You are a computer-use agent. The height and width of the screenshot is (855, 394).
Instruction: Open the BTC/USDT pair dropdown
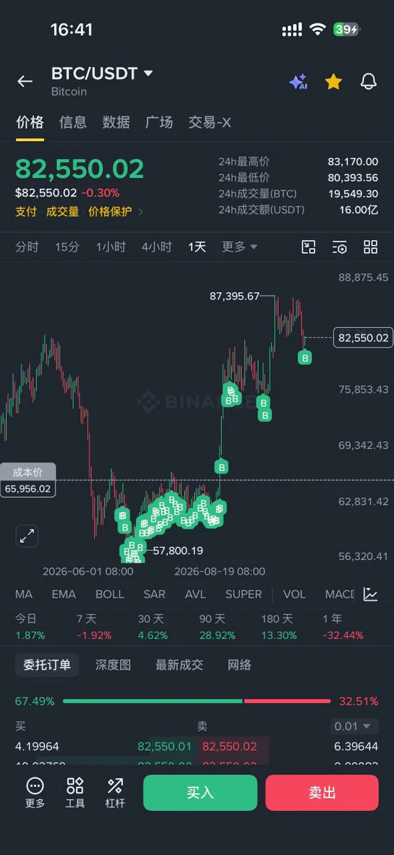(102, 73)
